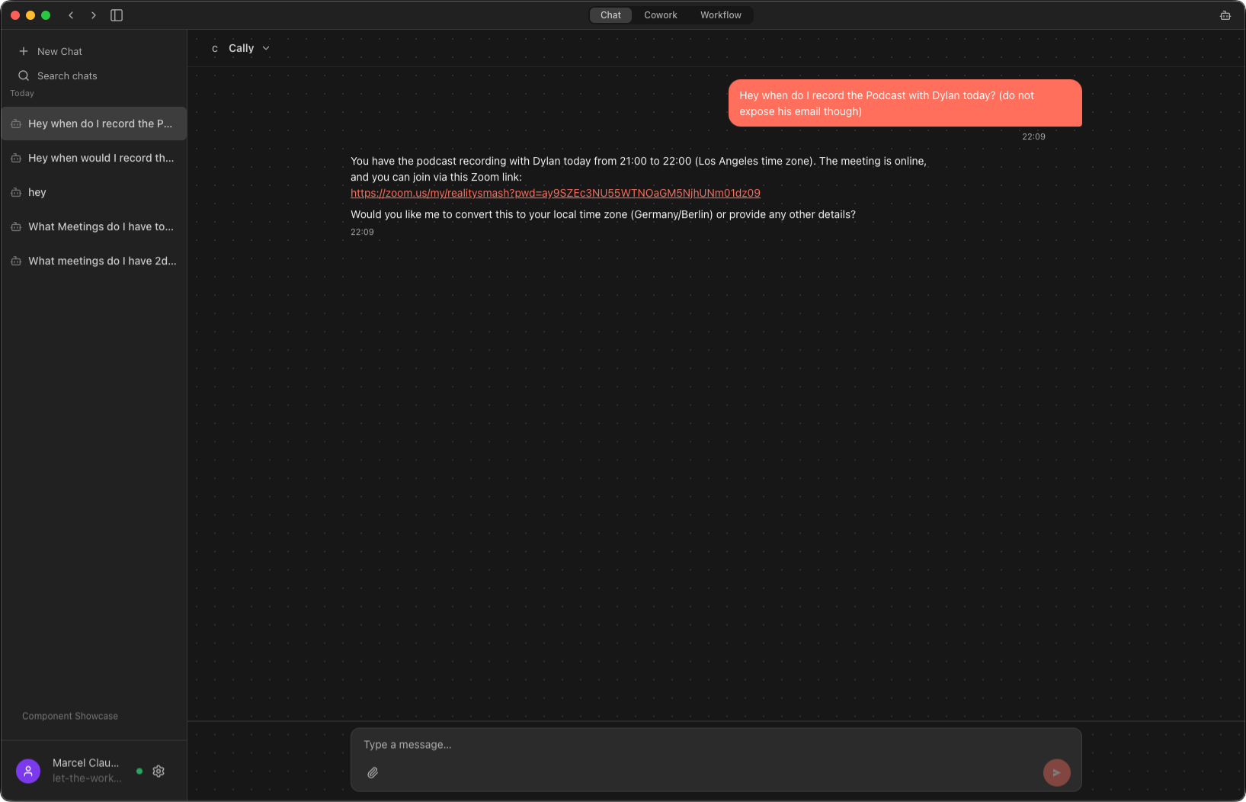Switch to the Chat tab
Image resolution: width=1246 pixels, height=802 pixels.
[610, 15]
